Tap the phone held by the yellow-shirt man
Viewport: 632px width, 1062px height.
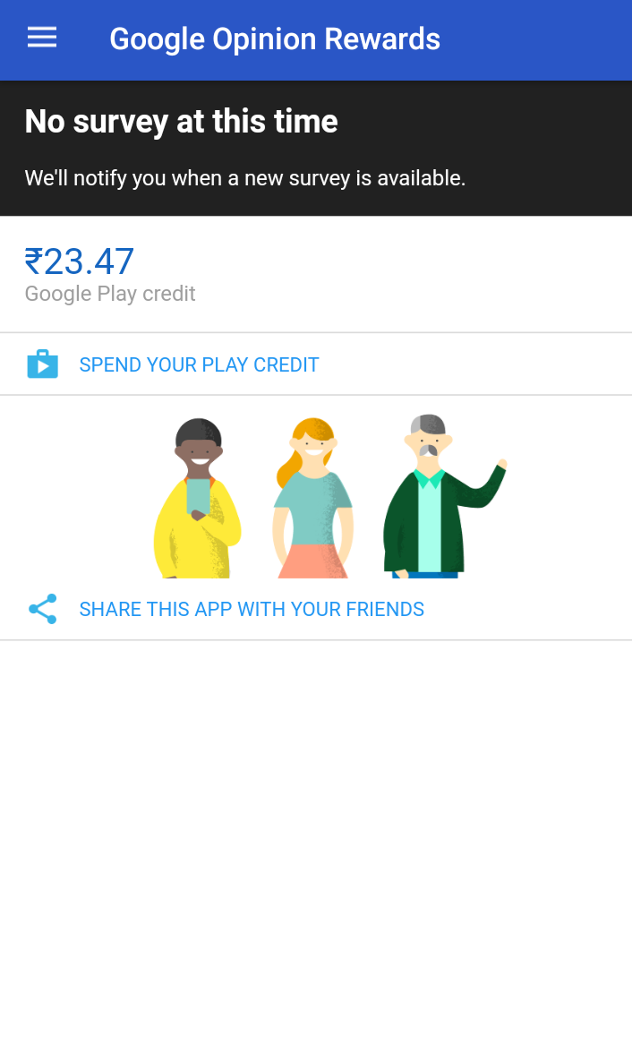tap(199, 496)
